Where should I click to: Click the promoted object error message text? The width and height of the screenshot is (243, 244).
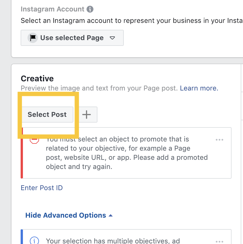point(127,153)
